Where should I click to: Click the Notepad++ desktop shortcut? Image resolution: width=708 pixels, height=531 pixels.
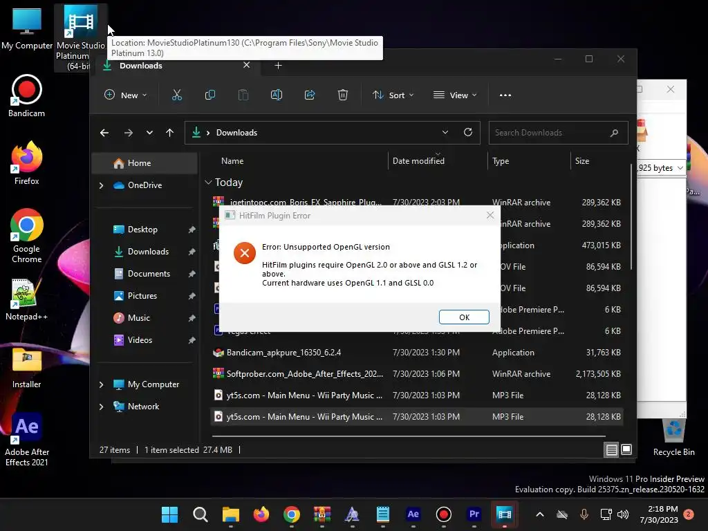[x=27, y=299]
